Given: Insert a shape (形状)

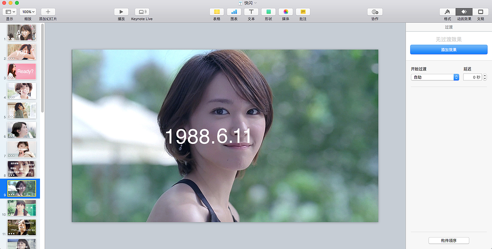Looking at the screenshot, I should [x=268, y=12].
